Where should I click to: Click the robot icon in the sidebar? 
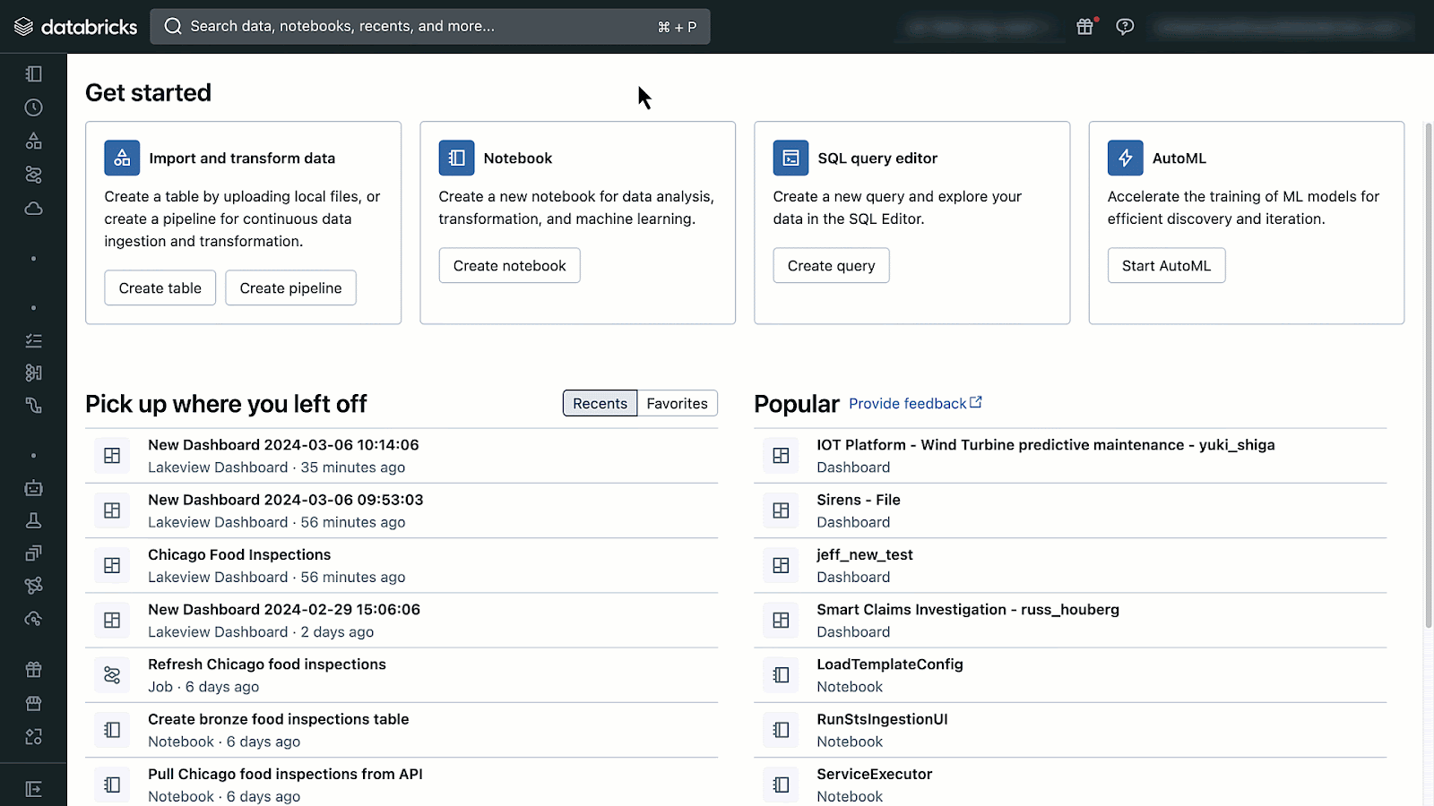pos(33,488)
